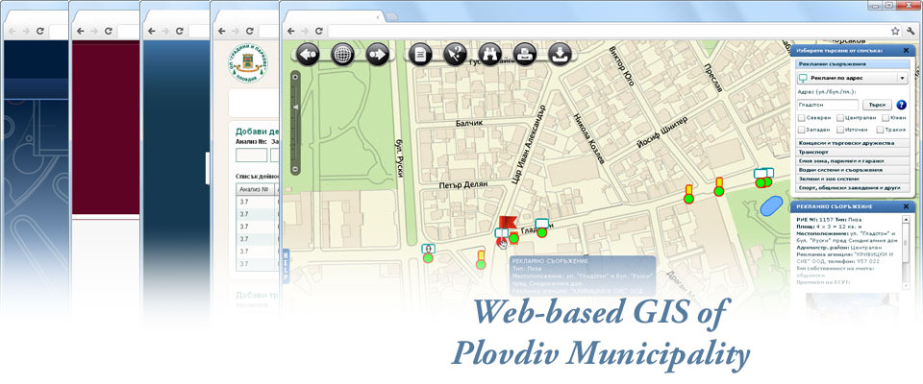The width and height of the screenshot is (923, 384).
Task: Click address field containing Гладстон
Action: (x=828, y=105)
